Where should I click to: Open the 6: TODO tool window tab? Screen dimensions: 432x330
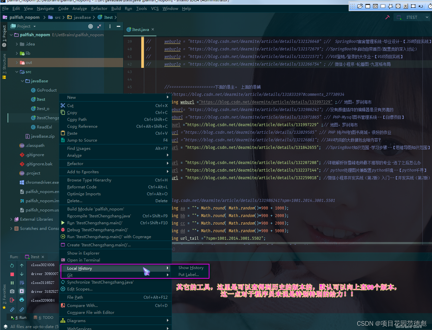(44, 317)
